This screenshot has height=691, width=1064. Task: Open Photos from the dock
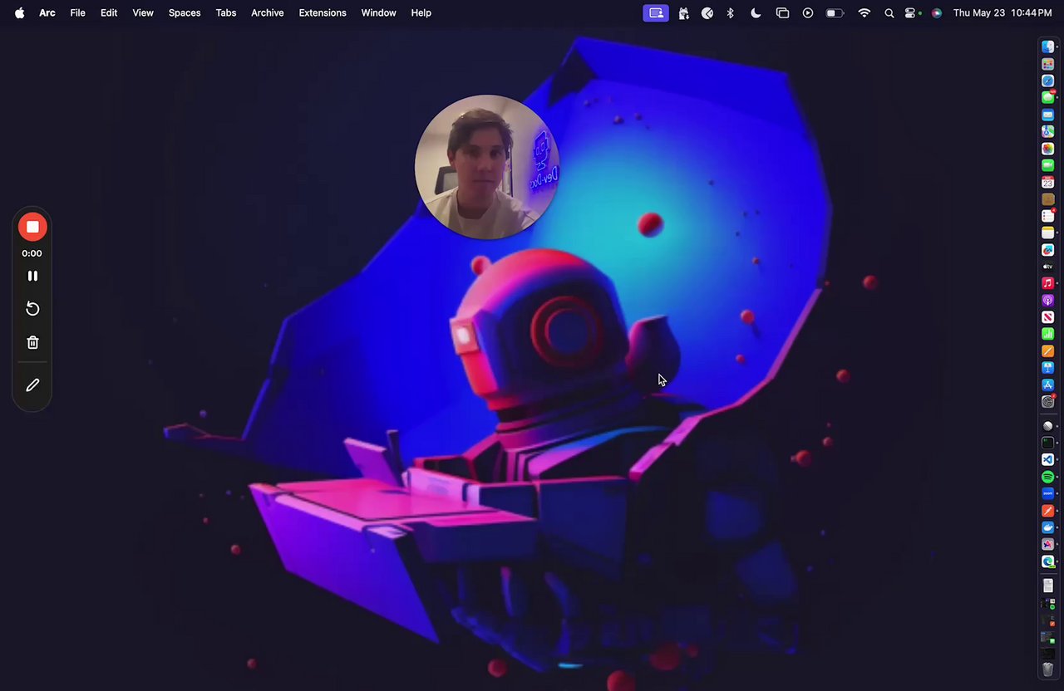coord(1048,149)
